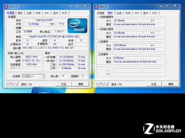
Task: Expand the 处理器 #1 selection dropdown
Action: point(43,76)
